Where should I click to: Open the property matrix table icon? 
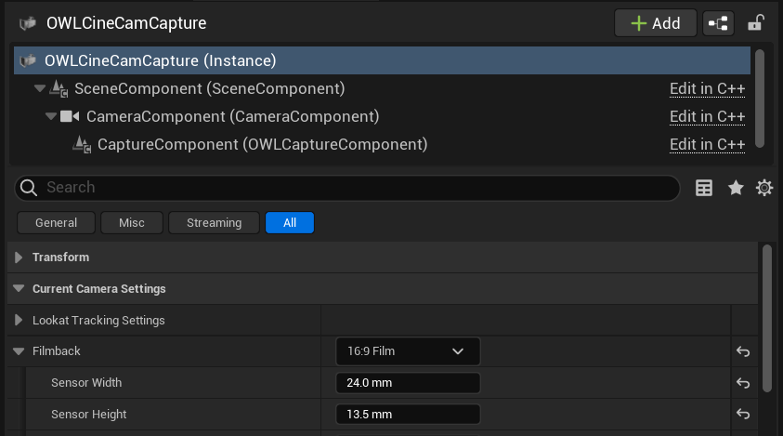pyautogui.click(x=704, y=188)
